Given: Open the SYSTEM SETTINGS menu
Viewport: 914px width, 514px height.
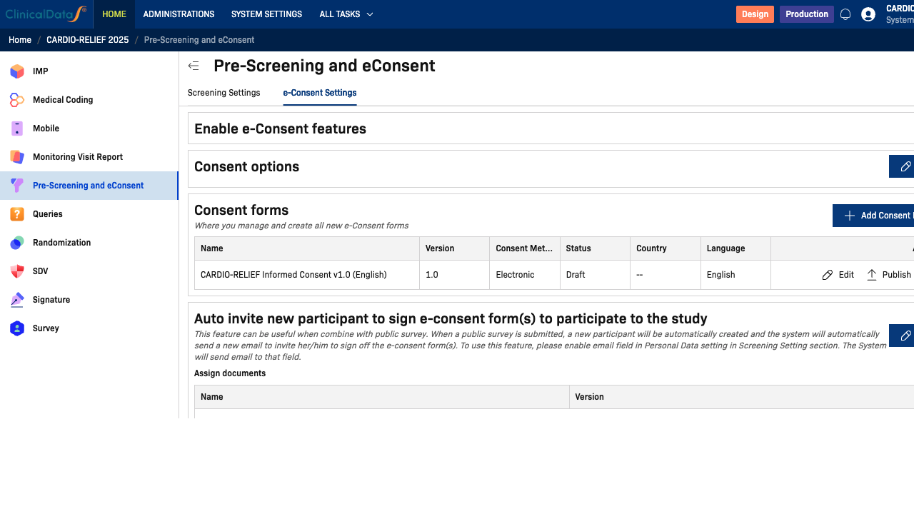Looking at the screenshot, I should (266, 14).
